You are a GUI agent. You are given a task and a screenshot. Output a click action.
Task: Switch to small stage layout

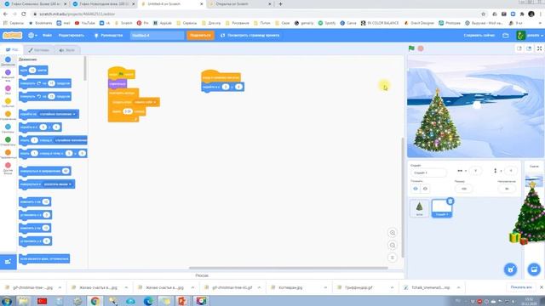pyautogui.click(x=519, y=48)
